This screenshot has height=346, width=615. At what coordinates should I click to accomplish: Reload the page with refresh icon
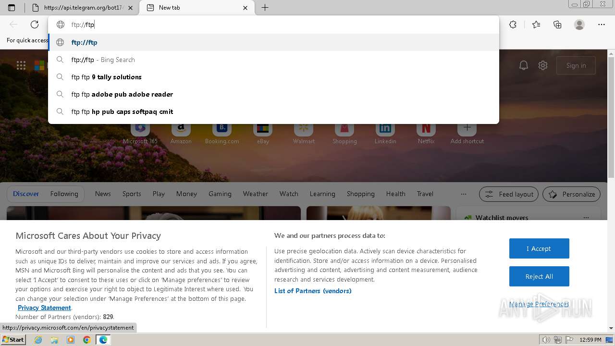pyautogui.click(x=35, y=25)
